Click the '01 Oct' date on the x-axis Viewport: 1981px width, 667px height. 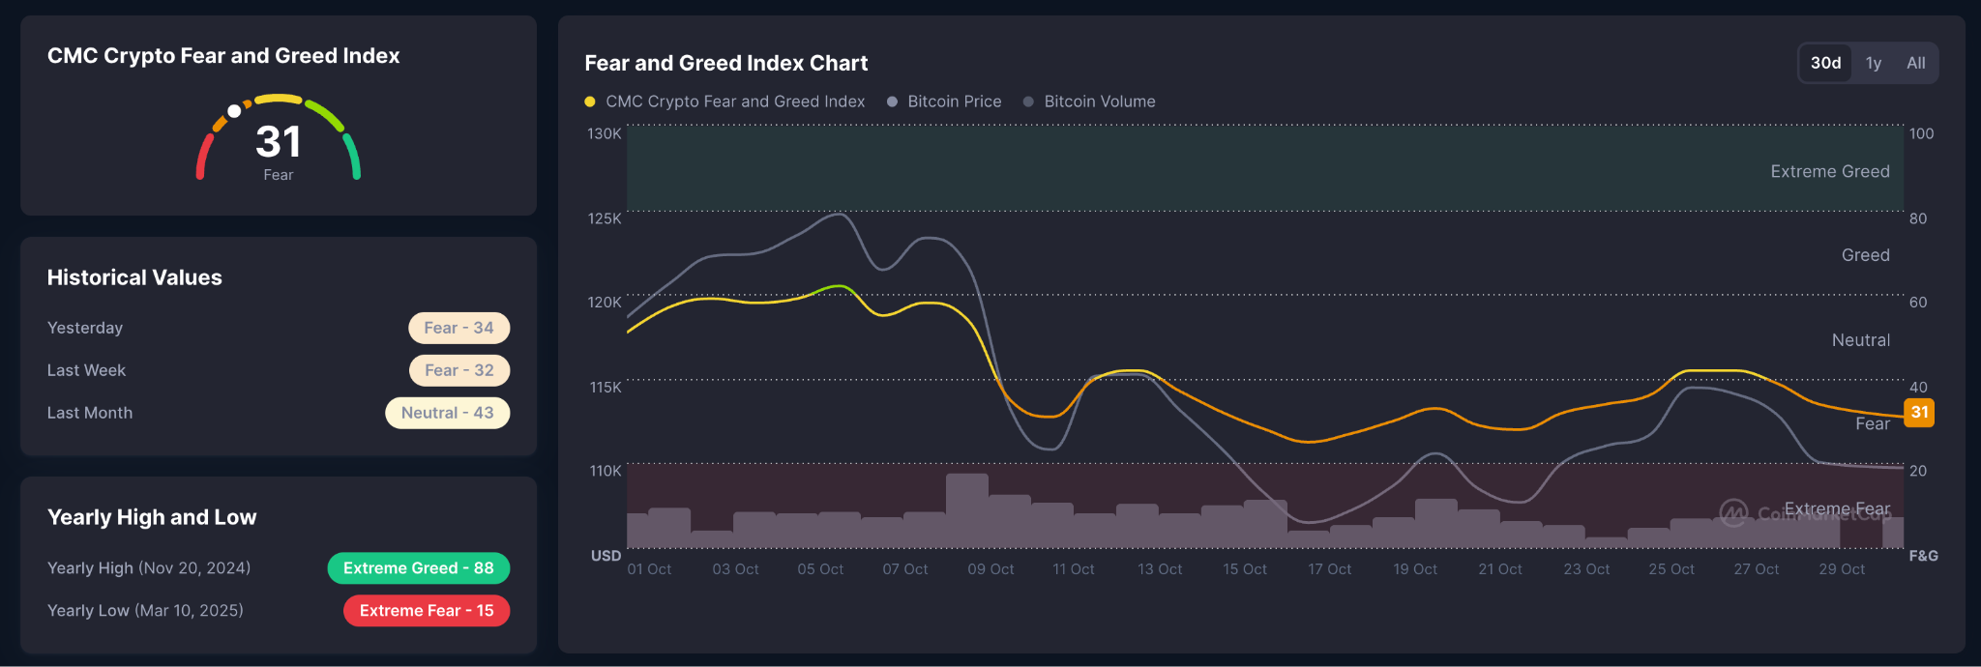click(649, 569)
